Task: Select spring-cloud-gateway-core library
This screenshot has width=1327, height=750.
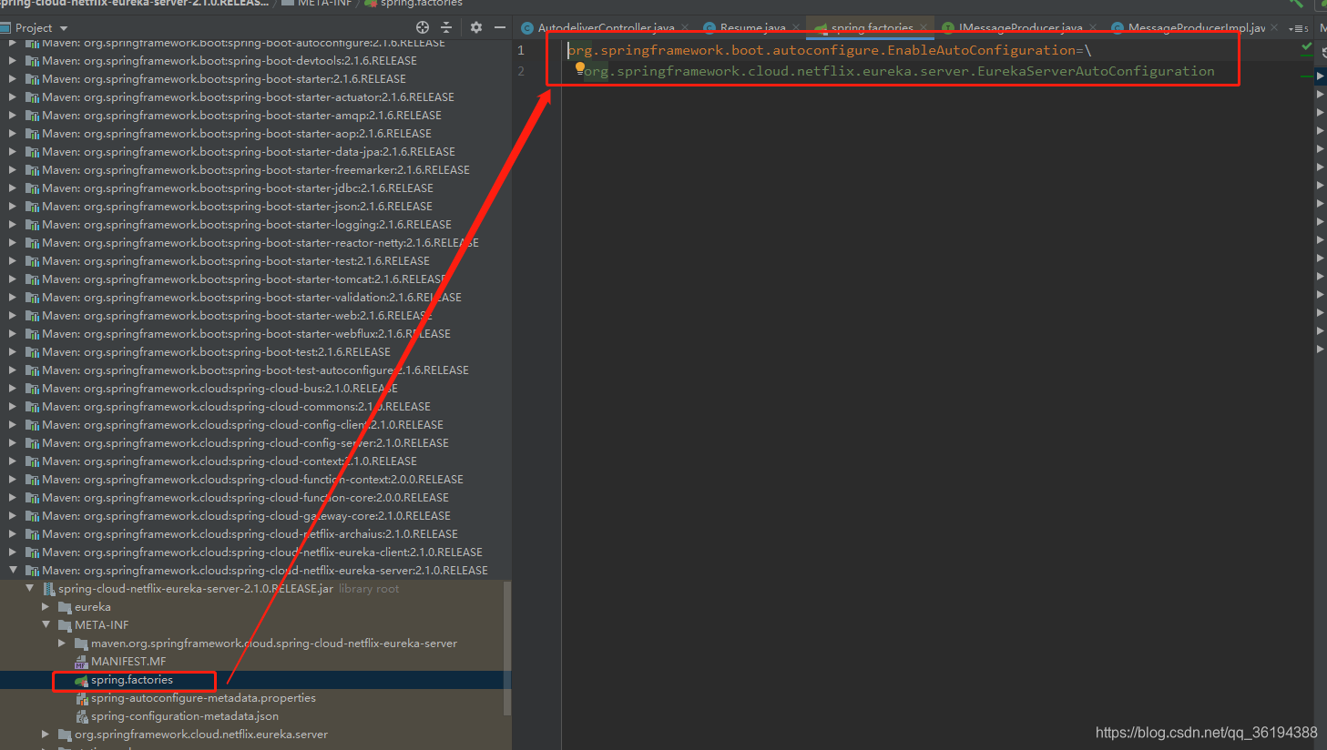Action: tap(246, 516)
